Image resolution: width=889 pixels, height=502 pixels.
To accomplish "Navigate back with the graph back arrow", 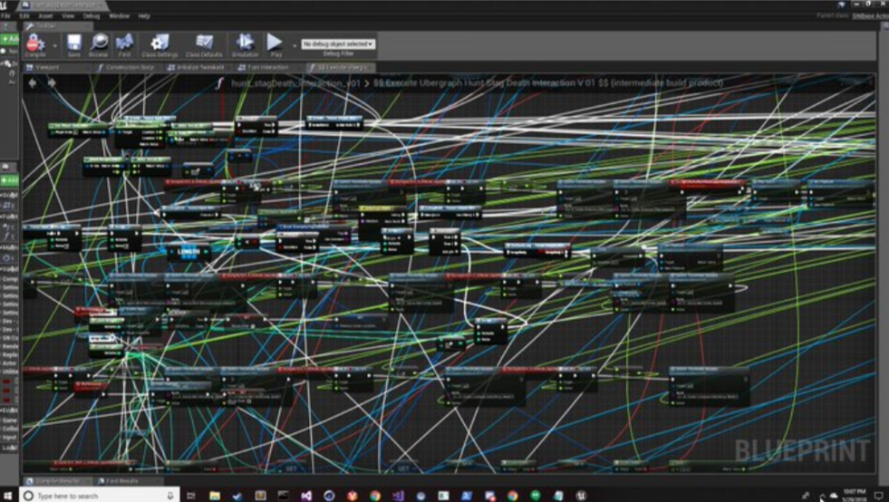I will tap(34, 83).
